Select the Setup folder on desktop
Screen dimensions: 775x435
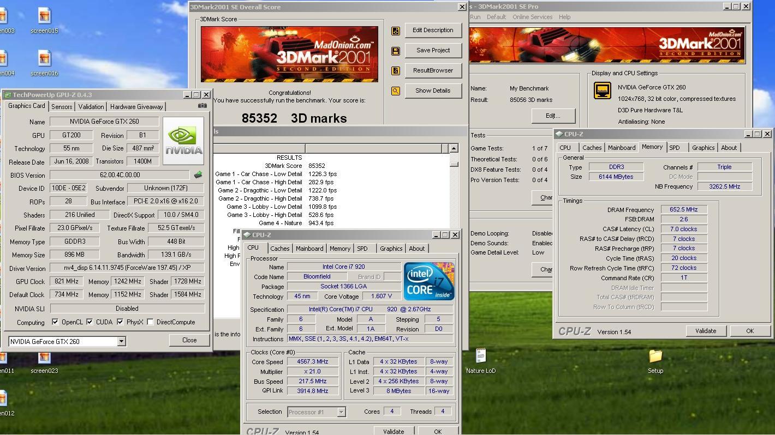(655, 361)
